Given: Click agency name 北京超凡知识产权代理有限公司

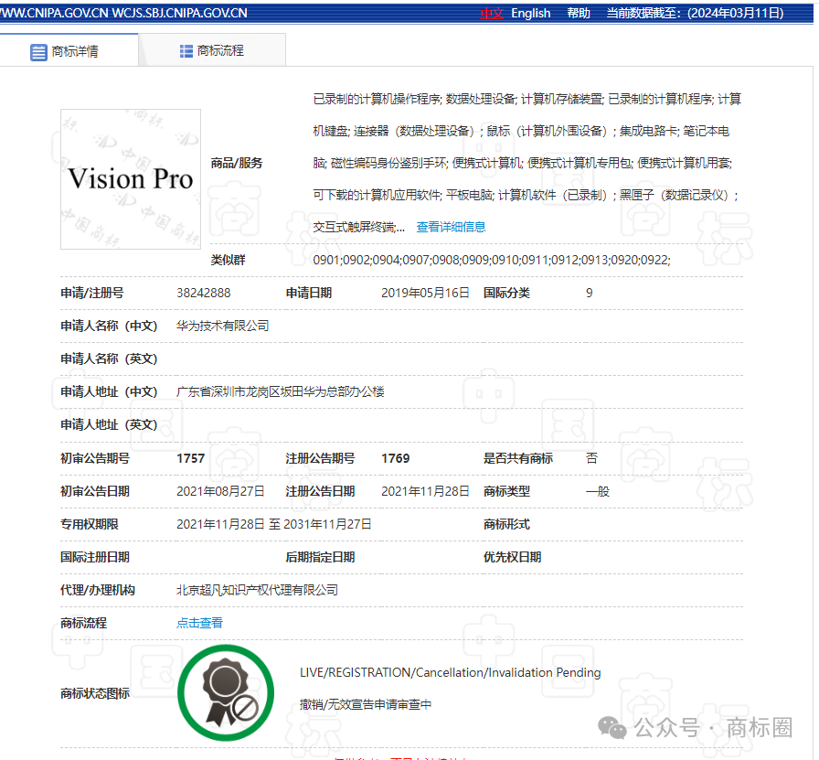Looking at the screenshot, I should tap(260, 589).
